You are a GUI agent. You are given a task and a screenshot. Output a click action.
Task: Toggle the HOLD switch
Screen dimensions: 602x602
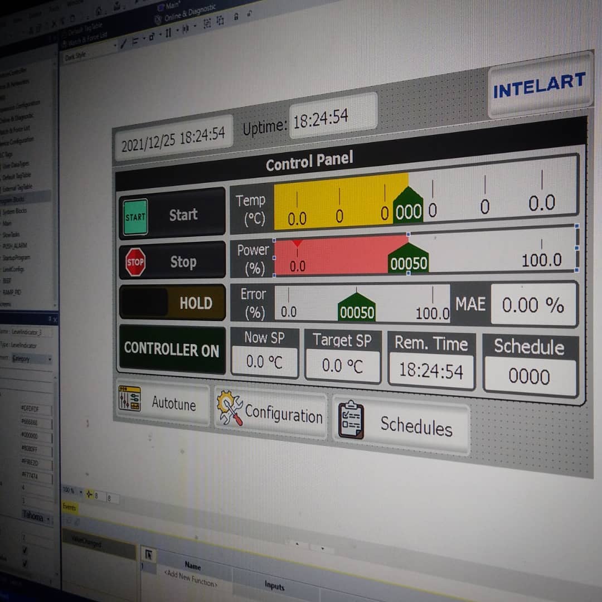point(172,303)
